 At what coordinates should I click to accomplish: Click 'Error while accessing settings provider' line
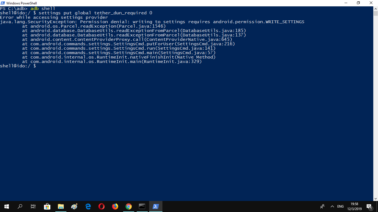54,17
